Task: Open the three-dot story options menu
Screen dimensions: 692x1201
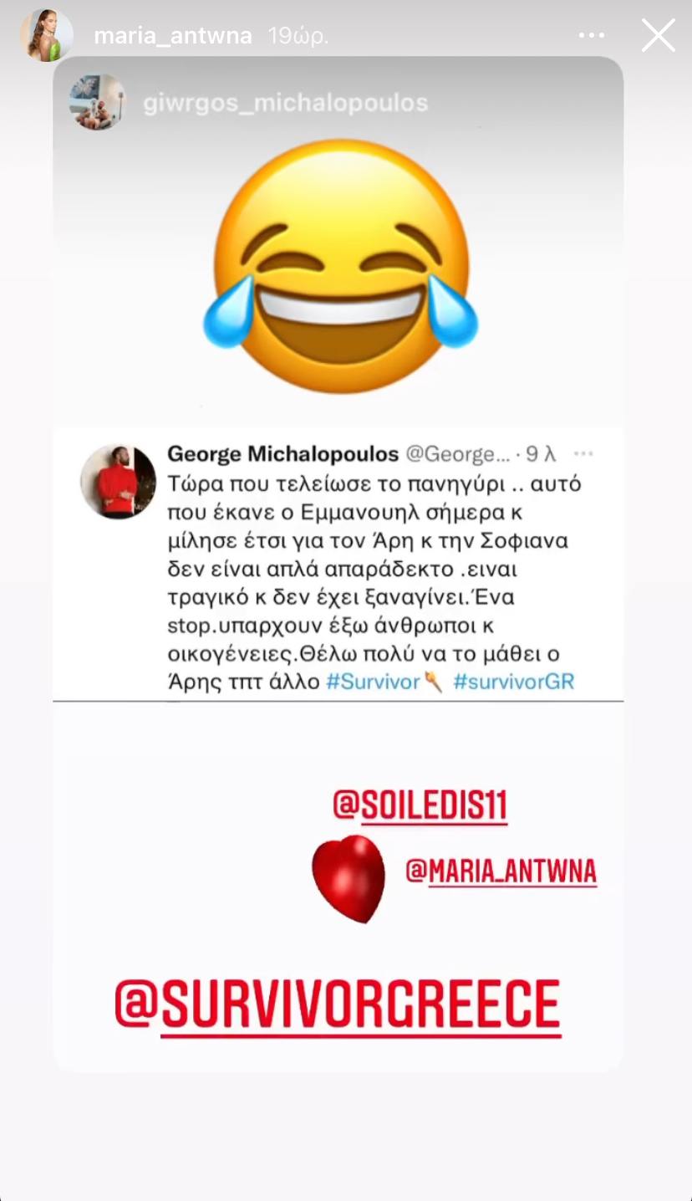Action: point(591,36)
